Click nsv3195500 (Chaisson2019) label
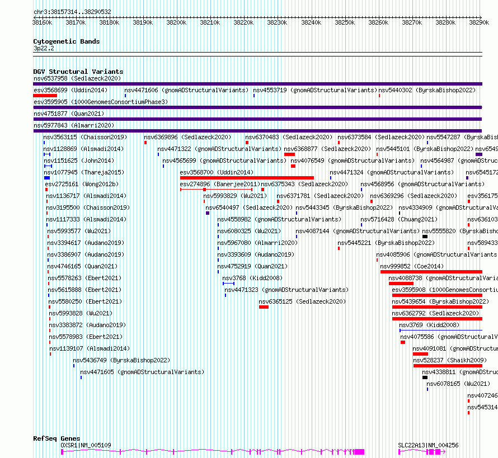 [88, 207]
